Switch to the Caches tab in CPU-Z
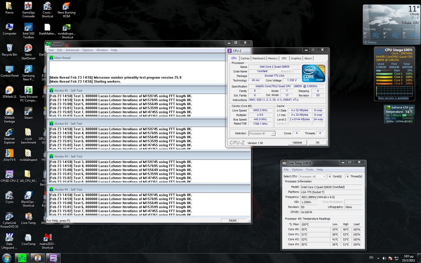421x263 pixels. tap(245, 58)
